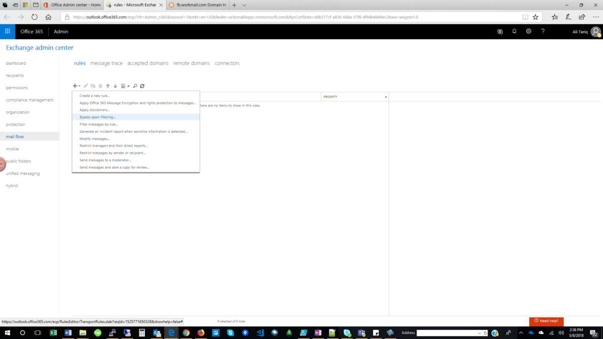Open a new browser tab
This screenshot has height=339, width=603.
(x=234, y=5)
